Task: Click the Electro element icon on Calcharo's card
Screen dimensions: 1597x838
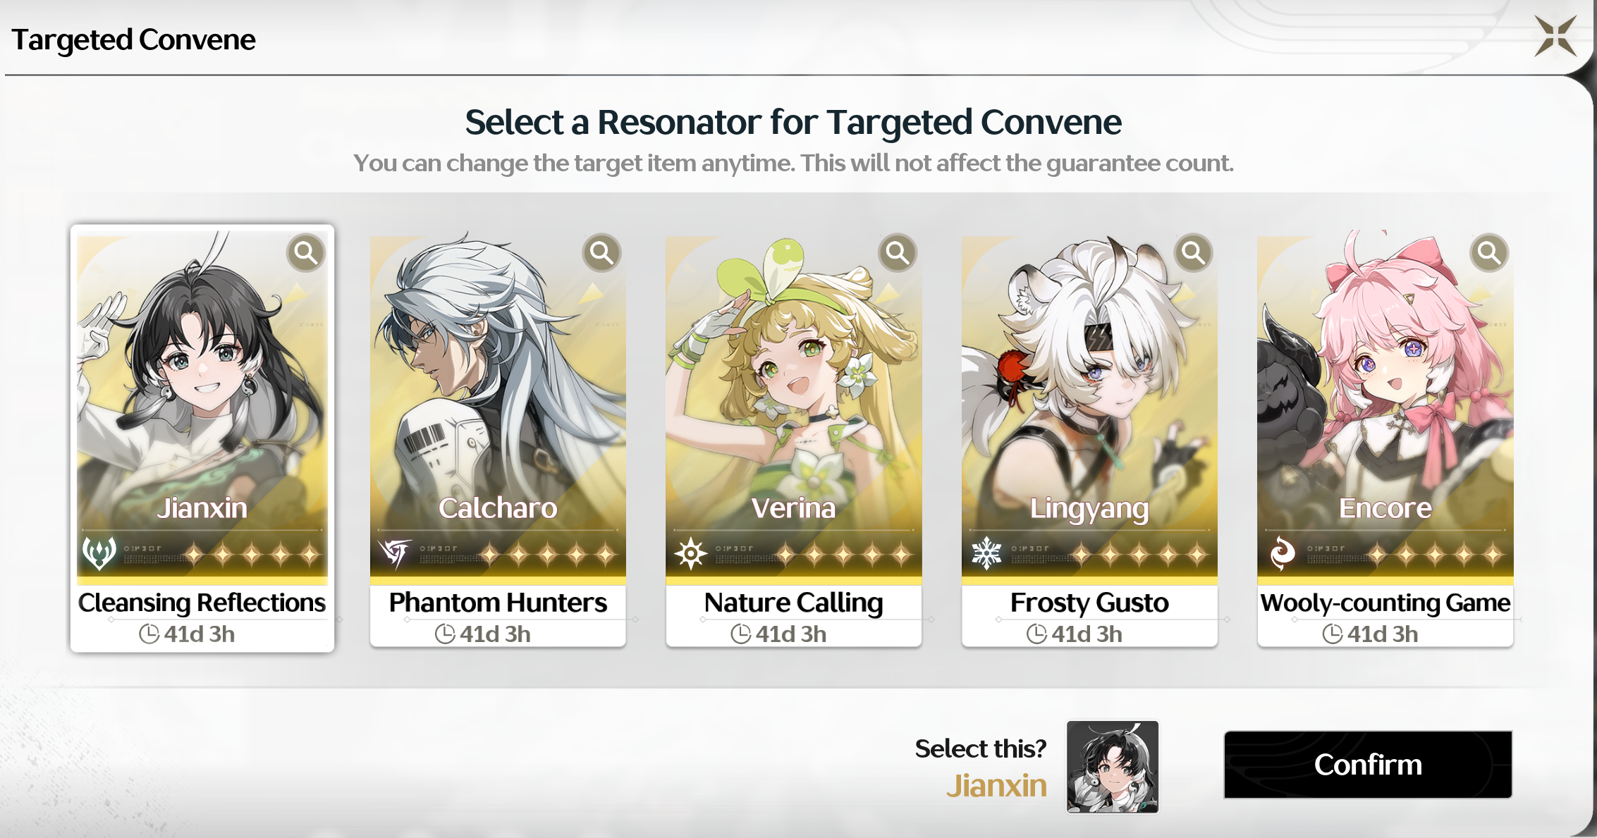Action: point(395,553)
